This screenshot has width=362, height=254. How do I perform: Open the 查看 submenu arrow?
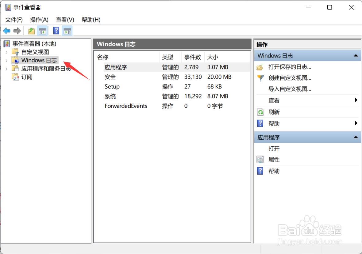[x=356, y=100]
